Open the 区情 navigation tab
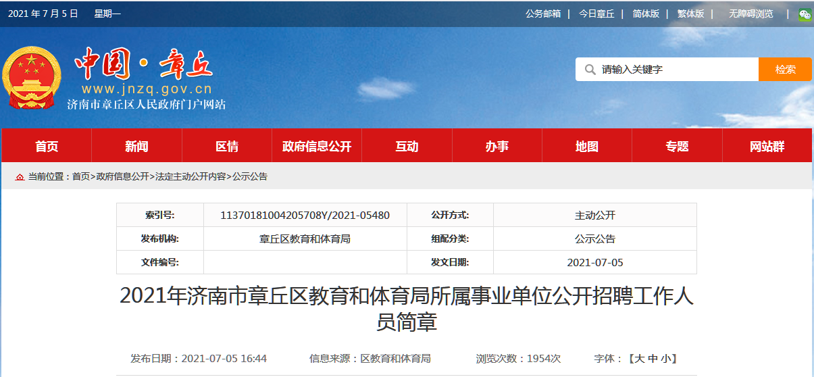Viewport: 814px width, 377px height. [x=227, y=147]
